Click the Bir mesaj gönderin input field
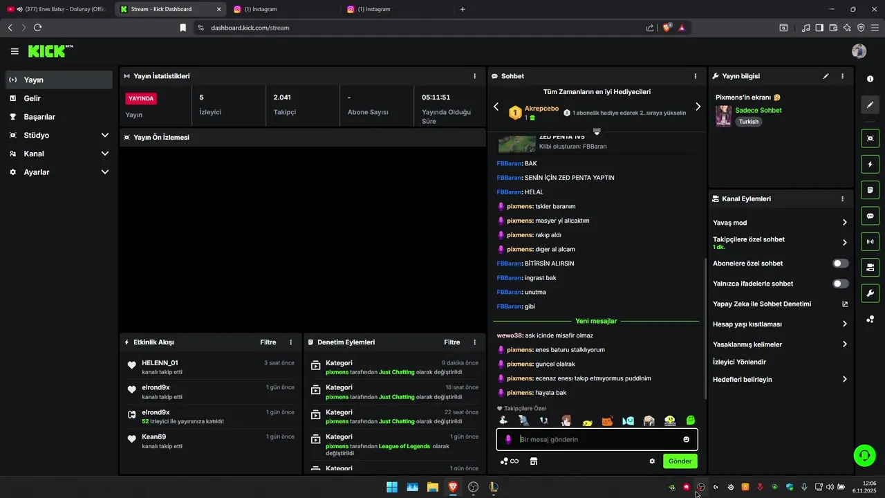Screen dimensions: 885x498 pos(597,439)
